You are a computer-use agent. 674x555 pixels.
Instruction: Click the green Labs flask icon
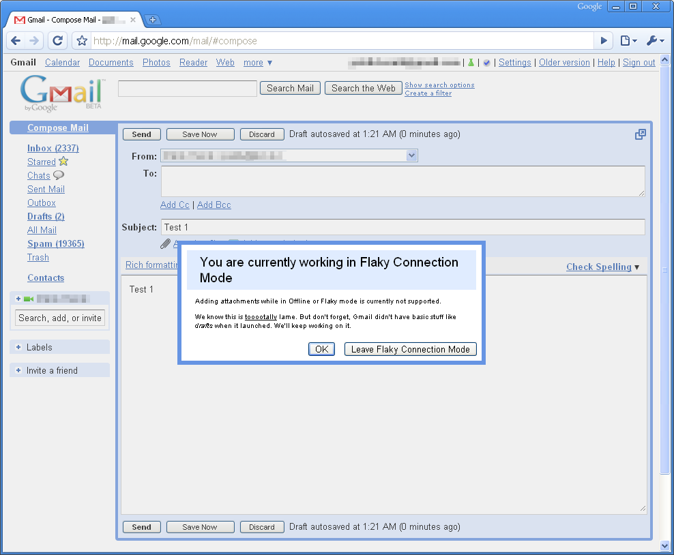471,63
